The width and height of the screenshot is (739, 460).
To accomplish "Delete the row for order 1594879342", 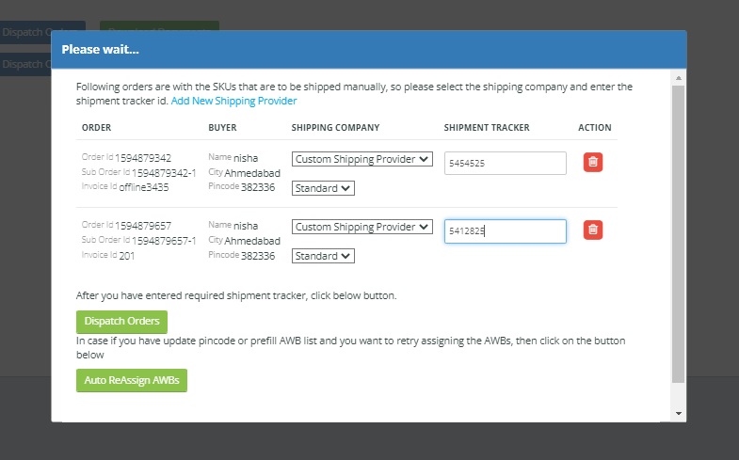I will coord(592,162).
